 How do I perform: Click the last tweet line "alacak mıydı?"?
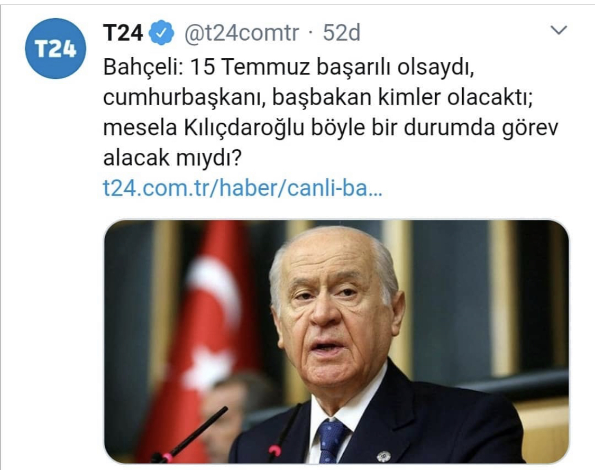pos(172,158)
